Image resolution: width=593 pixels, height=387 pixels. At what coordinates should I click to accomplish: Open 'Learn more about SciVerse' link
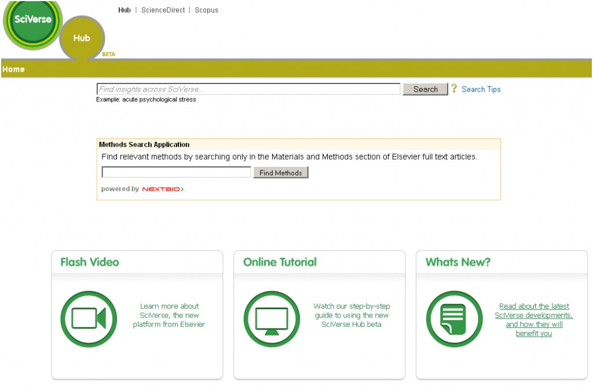click(x=169, y=315)
